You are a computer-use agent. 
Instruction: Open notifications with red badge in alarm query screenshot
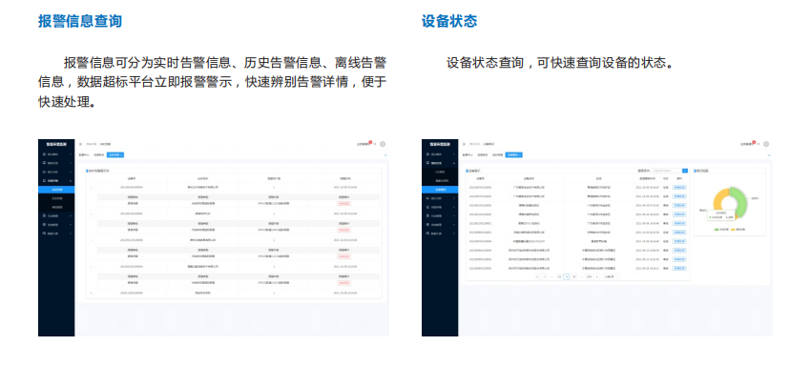364,144
